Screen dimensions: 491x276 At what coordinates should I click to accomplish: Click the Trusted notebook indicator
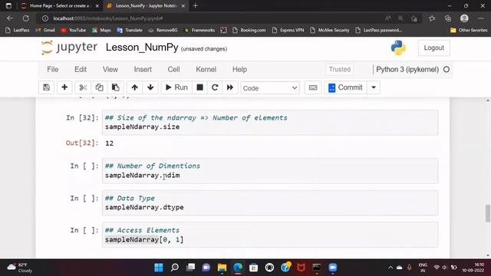coord(340,70)
